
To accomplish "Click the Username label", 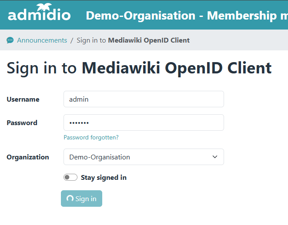I will (23, 99).
